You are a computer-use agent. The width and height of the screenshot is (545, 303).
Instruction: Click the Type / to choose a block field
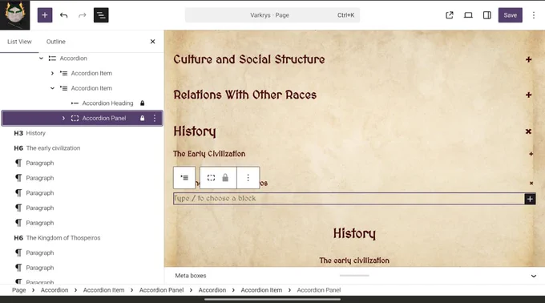pos(349,199)
